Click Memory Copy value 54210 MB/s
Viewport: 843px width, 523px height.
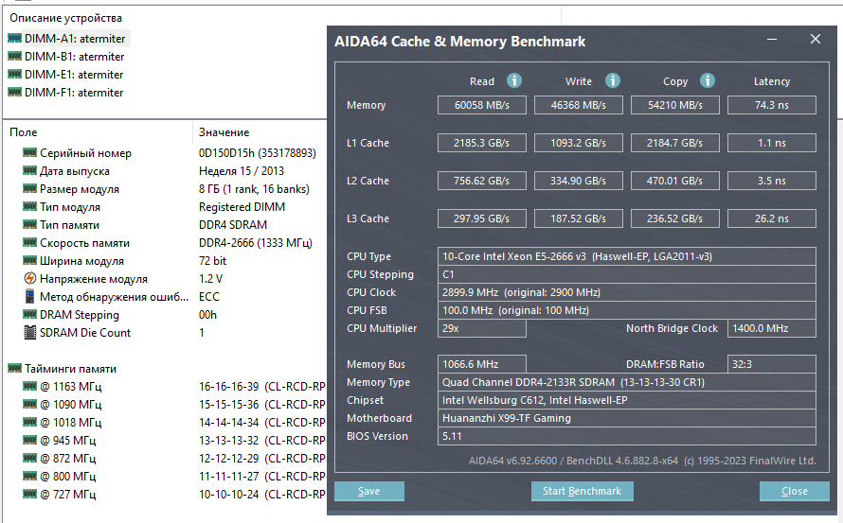click(675, 105)
